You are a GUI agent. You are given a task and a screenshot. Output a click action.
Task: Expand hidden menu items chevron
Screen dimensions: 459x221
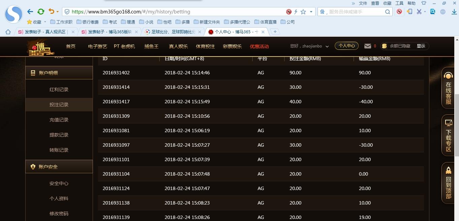pos(353,3)
